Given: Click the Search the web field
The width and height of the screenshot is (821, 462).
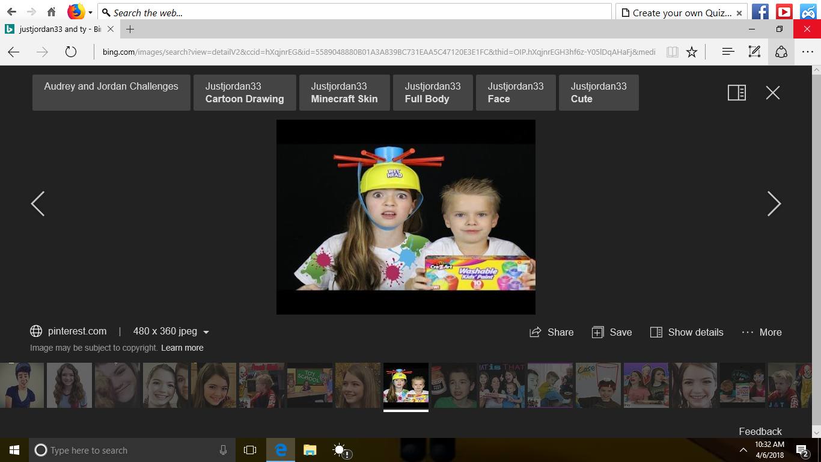Looking at the screenshot, I should (x=355, y=13).
